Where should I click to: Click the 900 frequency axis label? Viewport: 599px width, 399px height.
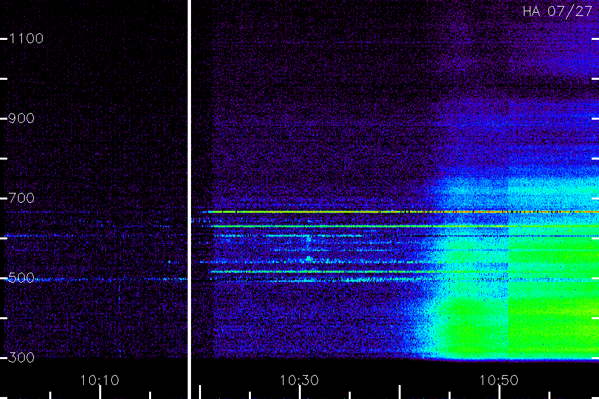(21, 118)
